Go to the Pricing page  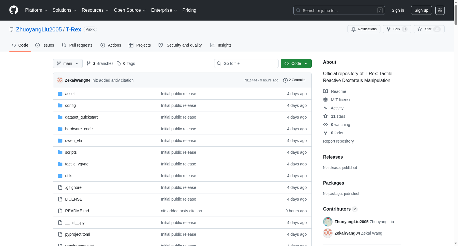coord(189,10)
